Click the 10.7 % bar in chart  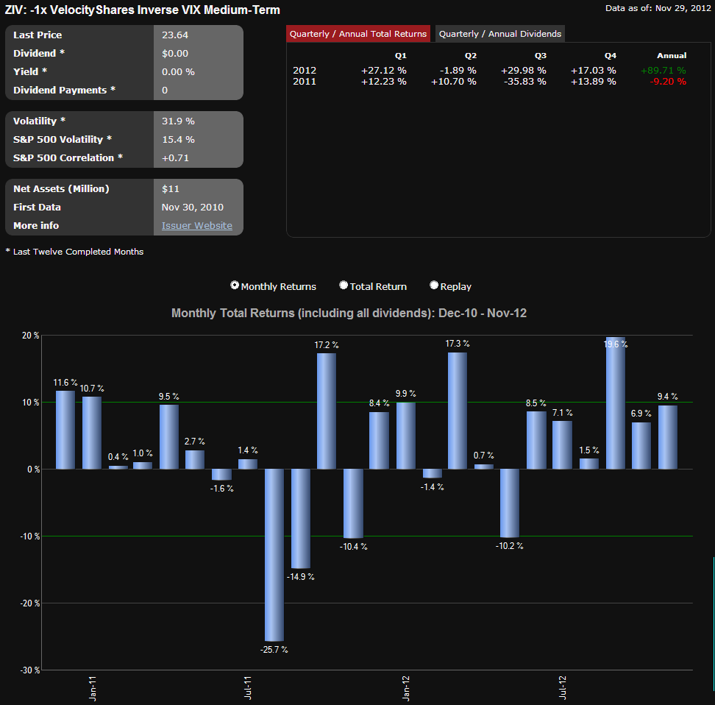(92, 433)
